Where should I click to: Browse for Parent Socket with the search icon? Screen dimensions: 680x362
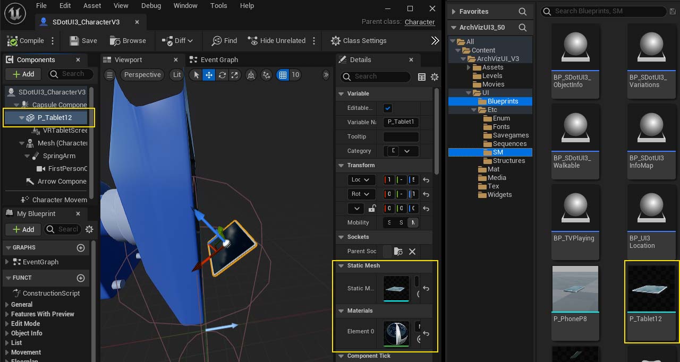pos(398,252)
